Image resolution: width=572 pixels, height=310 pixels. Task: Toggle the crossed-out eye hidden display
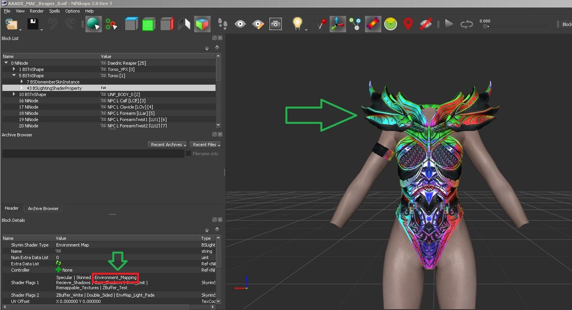click(426, 24)
